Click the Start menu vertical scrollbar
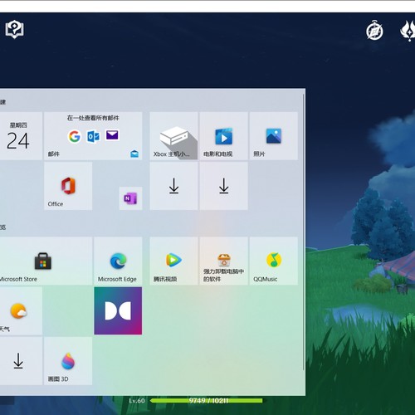This screenshot has width=415, height=415. [x=304, y=232]
